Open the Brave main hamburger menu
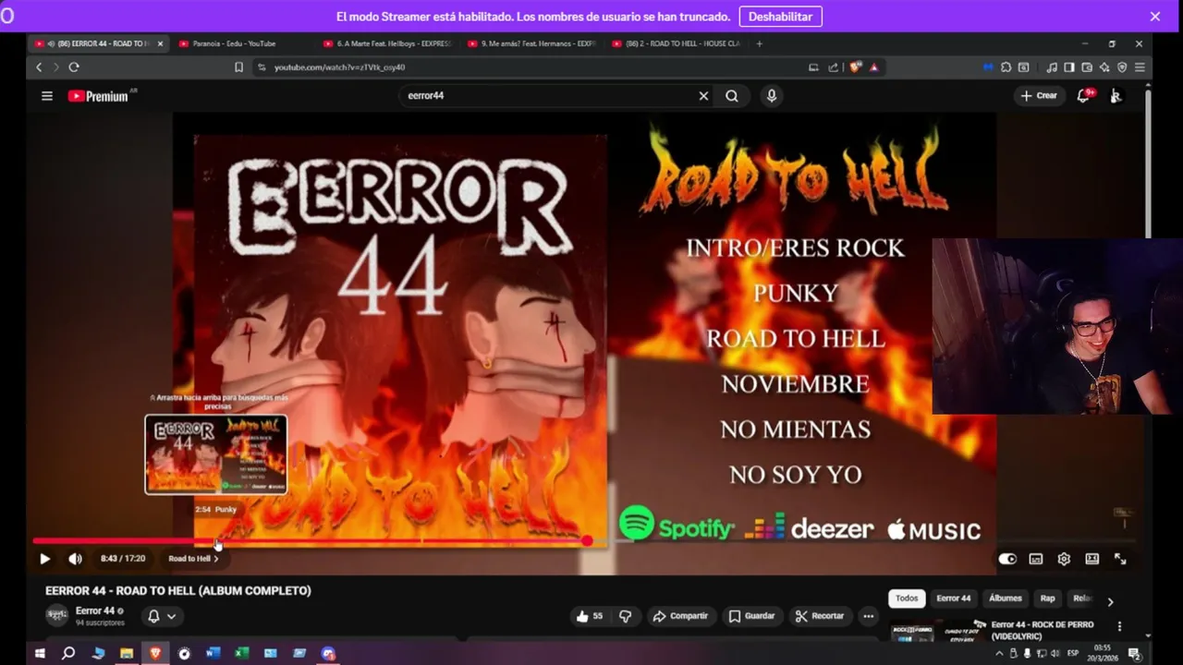This screenshot has width=1183, height=665. pyautogui.click(x=1140, y=67)
